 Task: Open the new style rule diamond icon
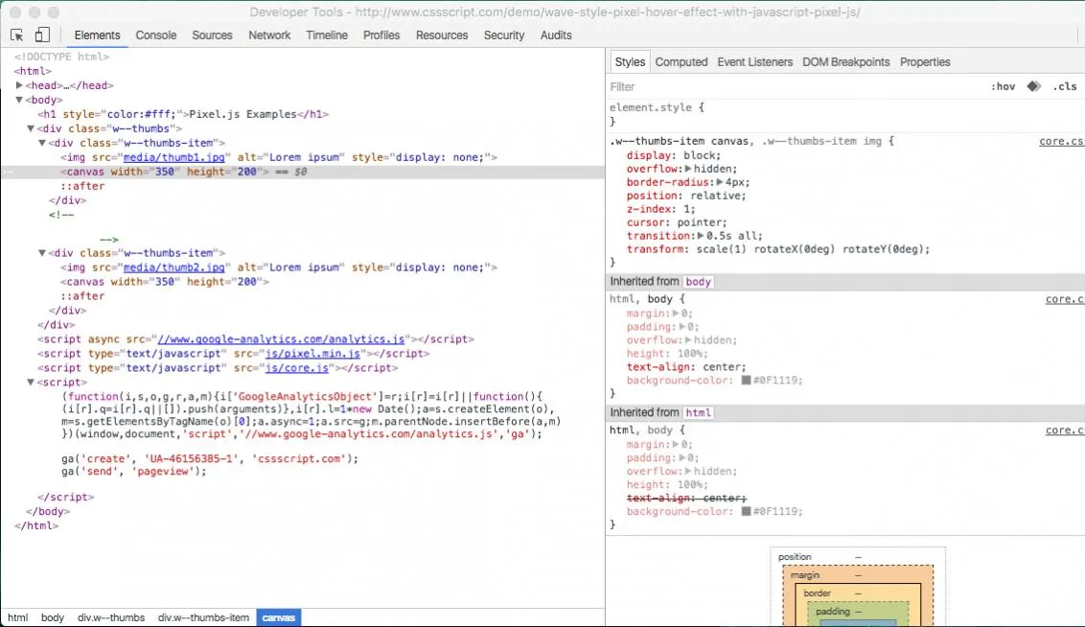click(1034, 86)
